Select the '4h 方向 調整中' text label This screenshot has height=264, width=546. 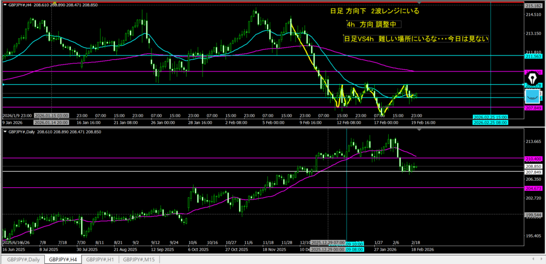372,25
